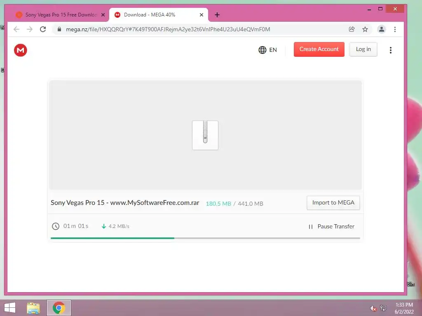Click the download speed arrow icon
Image resolution: width=422 pixels, height=316 pixels.
tap(103, 226)
